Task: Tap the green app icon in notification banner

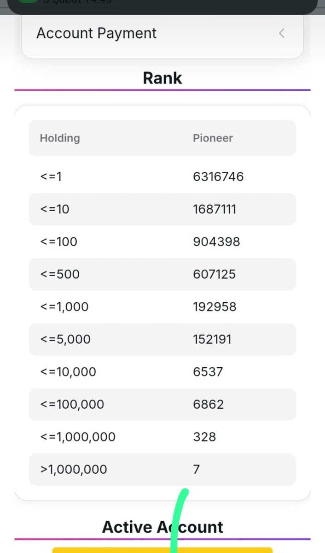Action: [x=28, y=1]
